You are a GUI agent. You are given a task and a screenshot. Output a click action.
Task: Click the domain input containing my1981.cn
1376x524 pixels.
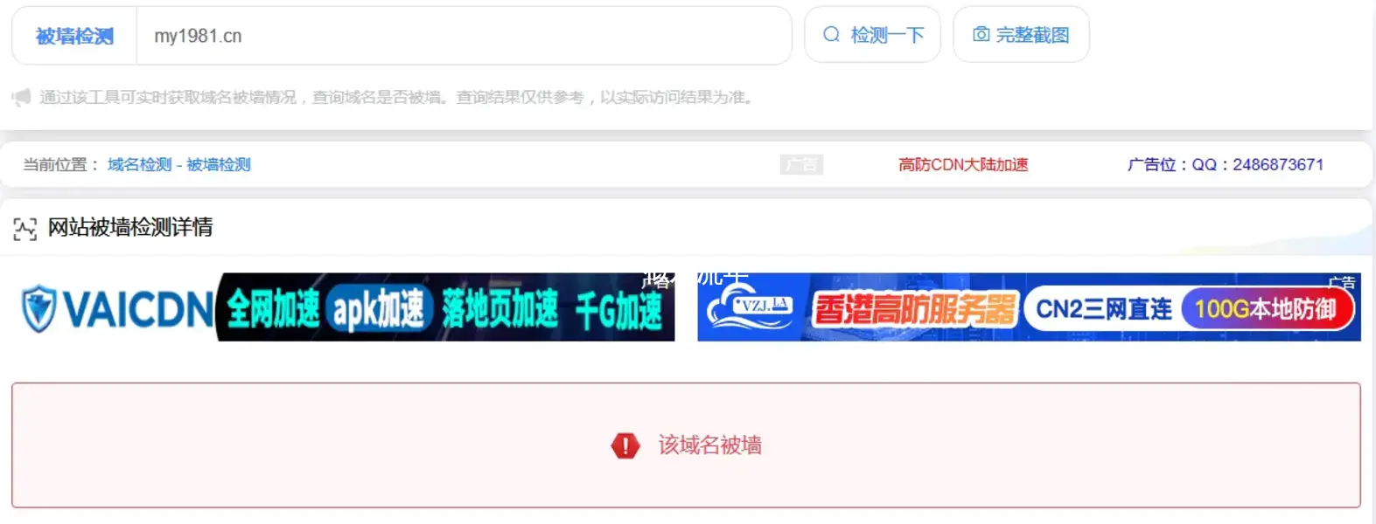[464, 36]
